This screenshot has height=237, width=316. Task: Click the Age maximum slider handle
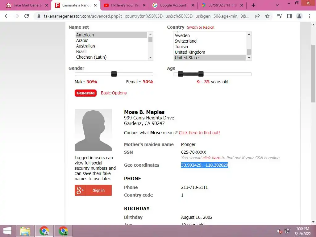[201, 74]
